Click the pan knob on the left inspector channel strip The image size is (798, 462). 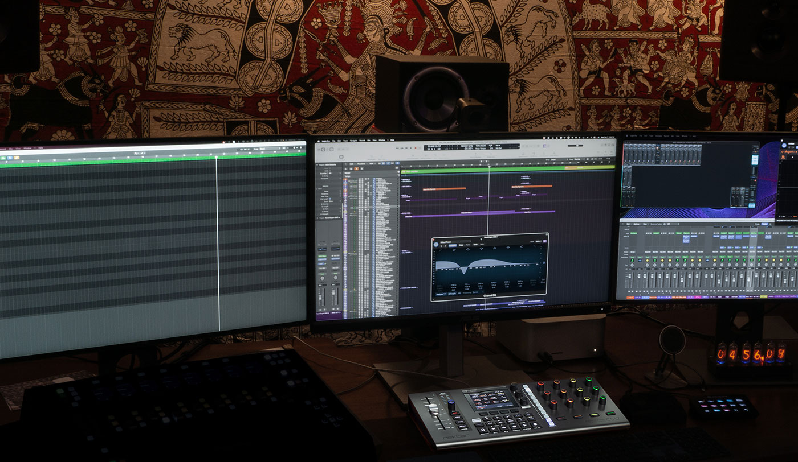323,278
